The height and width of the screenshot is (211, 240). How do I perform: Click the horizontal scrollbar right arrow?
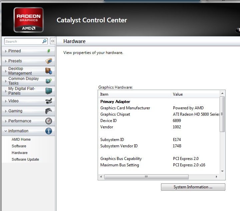tap(217, 177)
